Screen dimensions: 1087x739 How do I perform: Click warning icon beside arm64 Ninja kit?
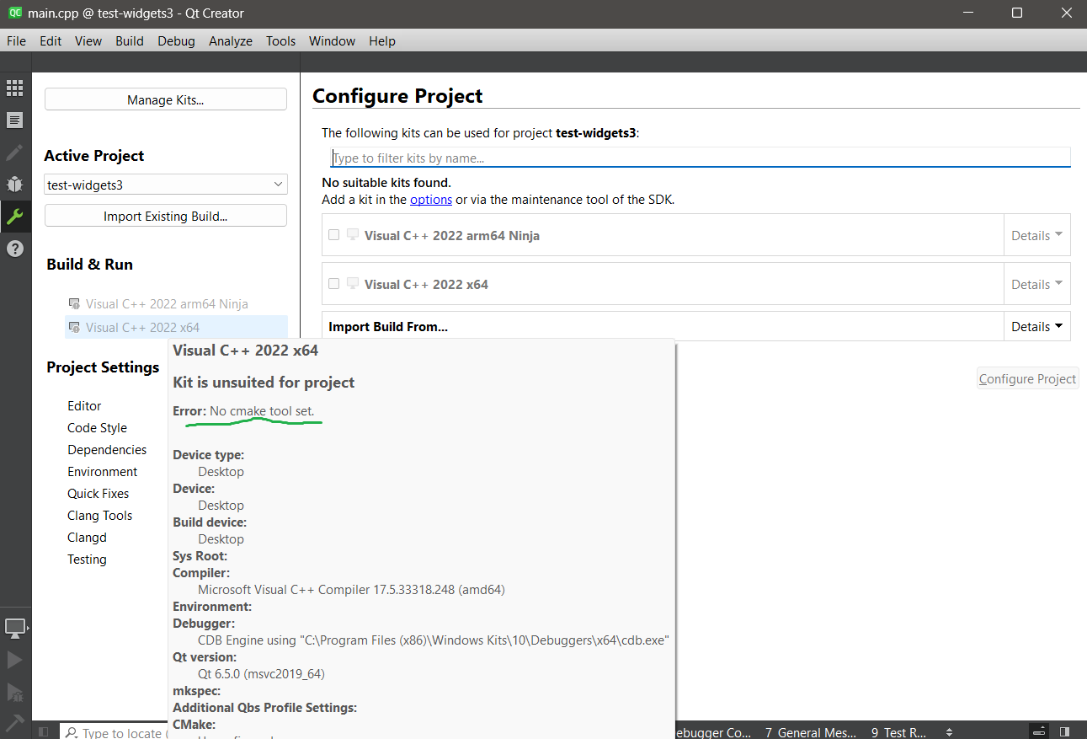click(x=75, y=304)
